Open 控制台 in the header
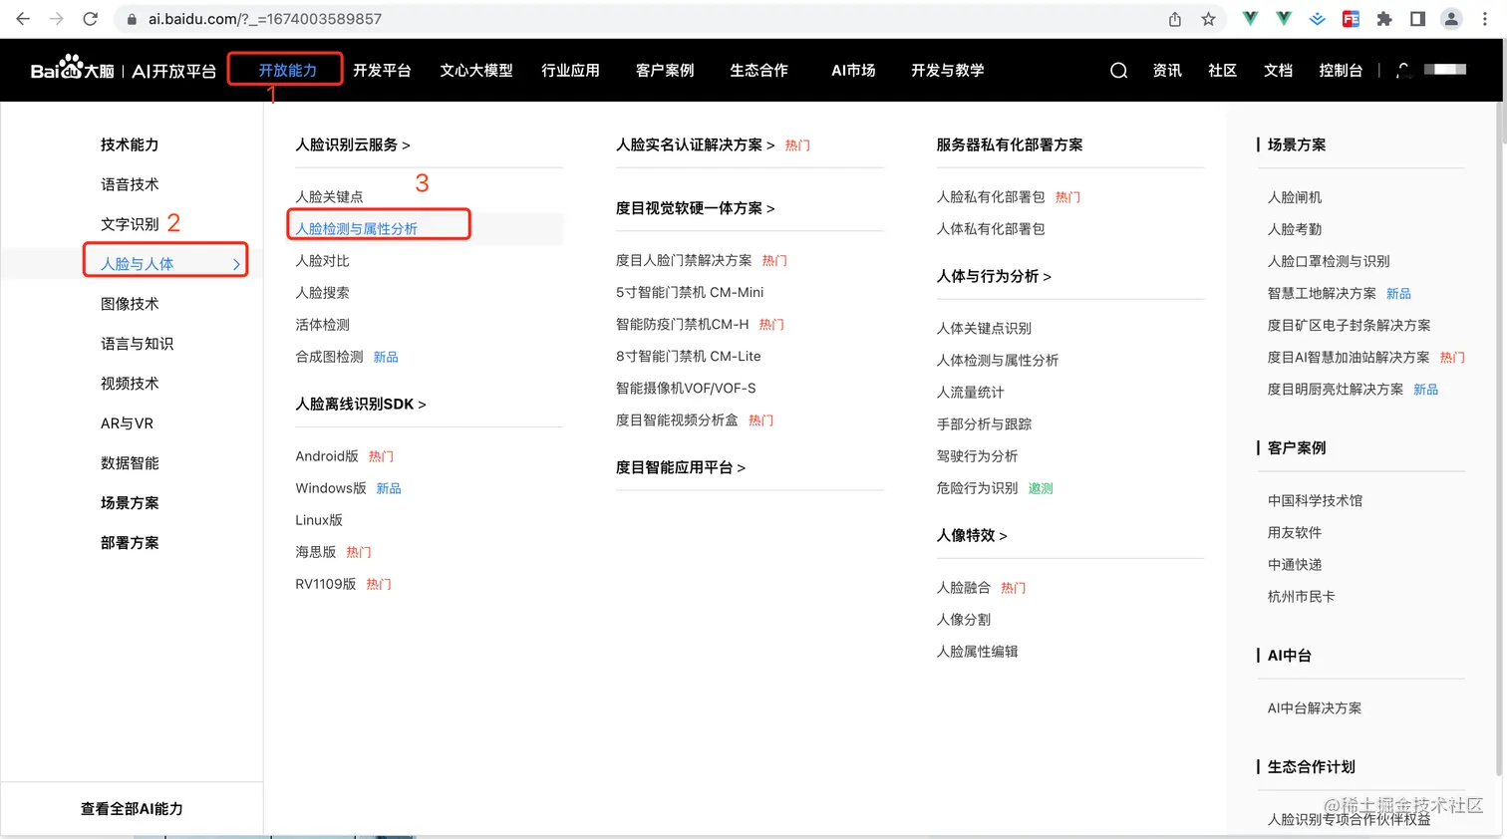 point(1341,70)
